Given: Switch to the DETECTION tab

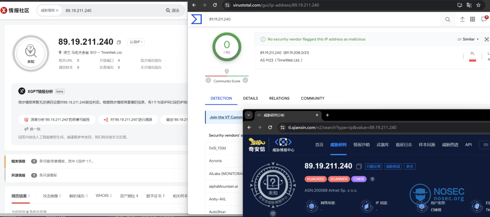Looking at the screenshot, I should pyautogui.click(x=221, y=98).
